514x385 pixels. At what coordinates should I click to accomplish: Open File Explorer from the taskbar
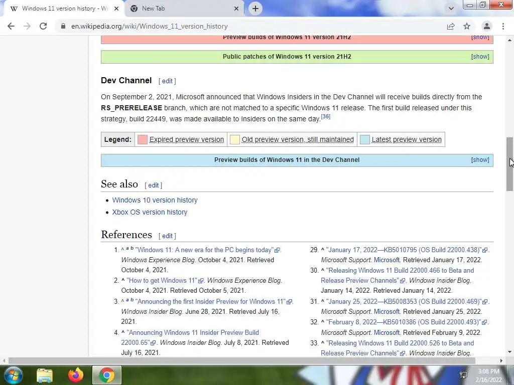45,375
